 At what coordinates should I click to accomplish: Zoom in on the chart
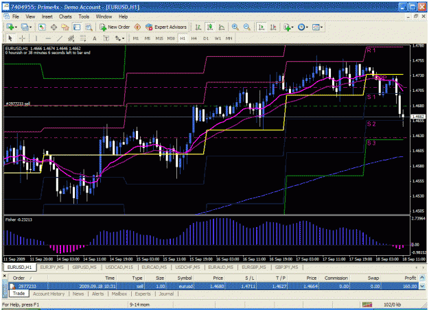(x=235, y=27)
